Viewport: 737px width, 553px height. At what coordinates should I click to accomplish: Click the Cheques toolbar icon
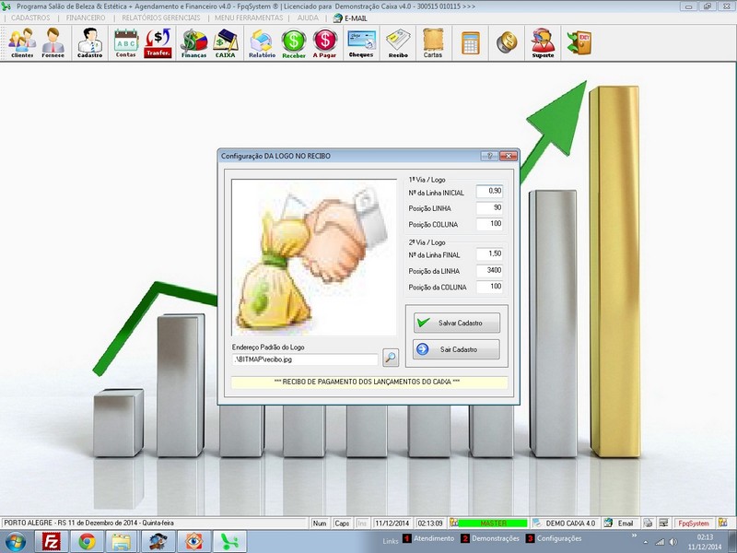pos(361,42)
